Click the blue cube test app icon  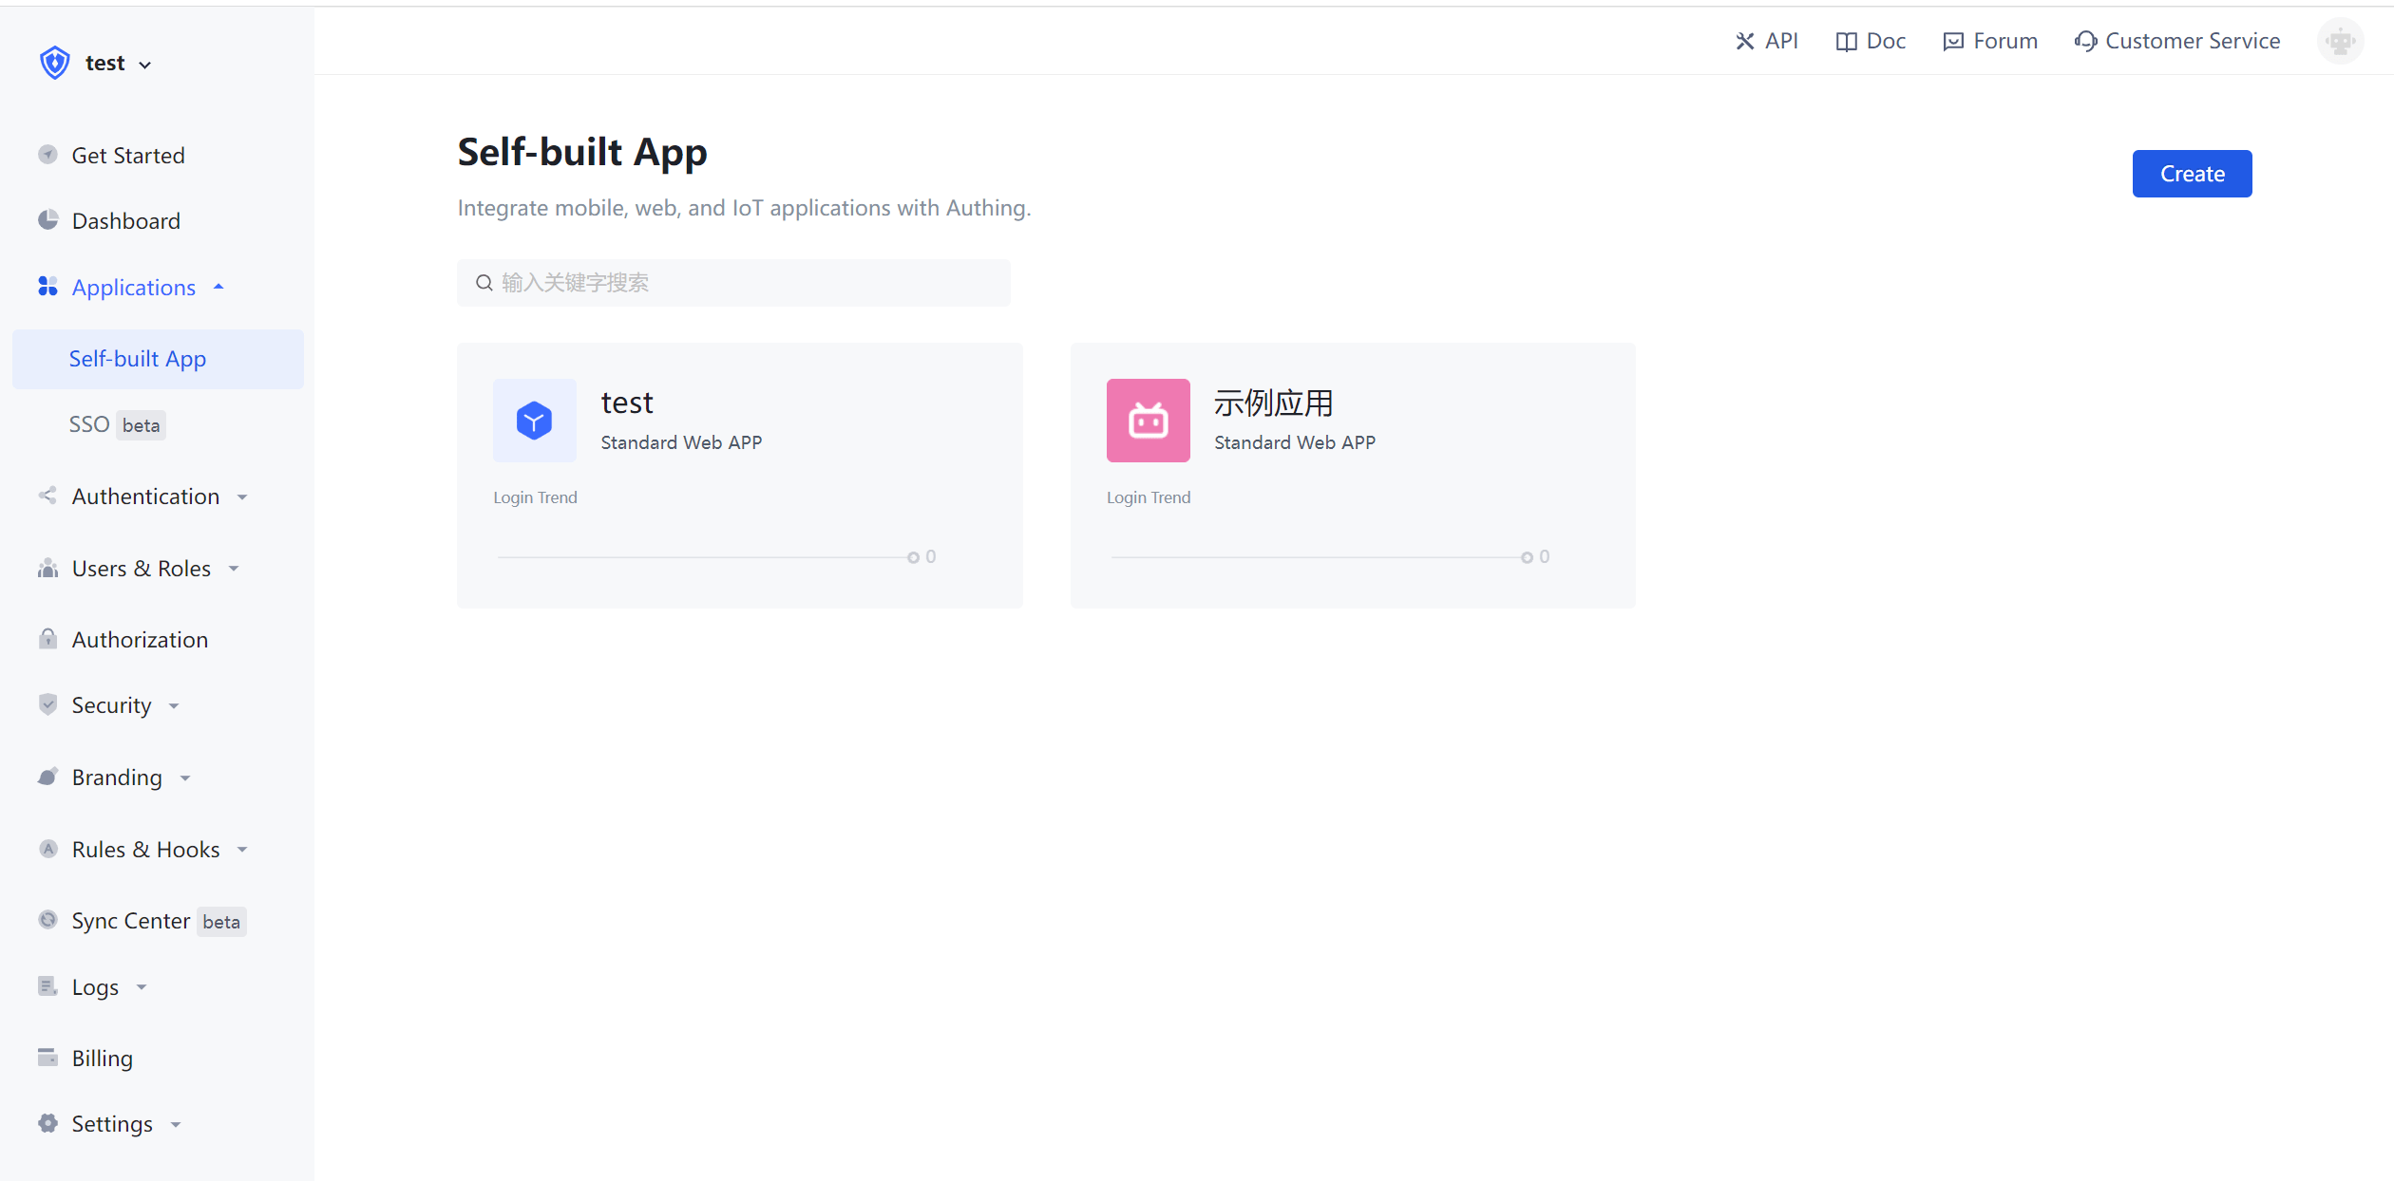[534, 421]
